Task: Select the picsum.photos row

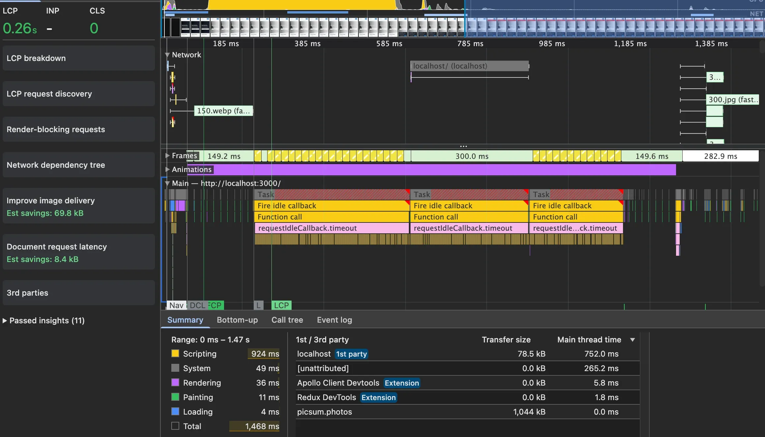Action: (x=468, y=412)
